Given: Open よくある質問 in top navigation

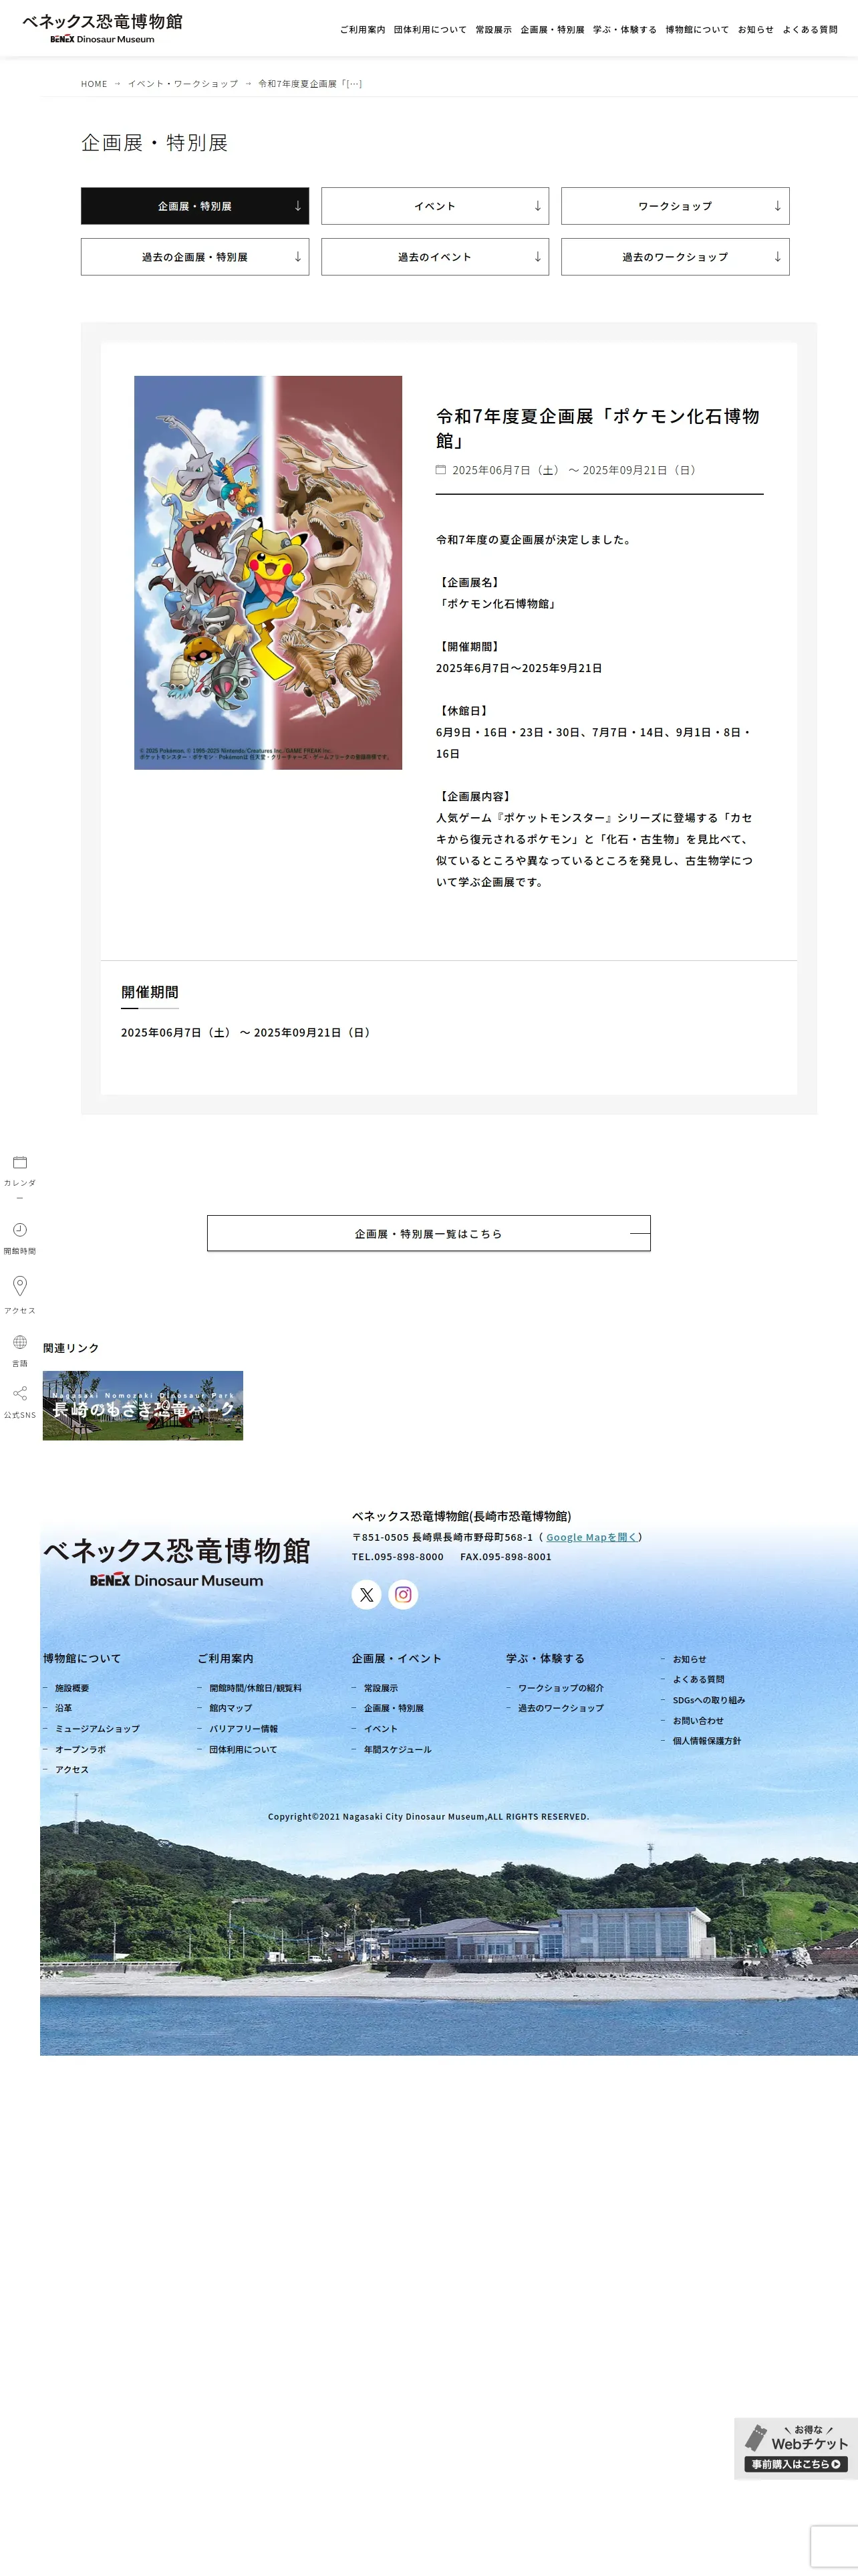Looking at the screenshot, I should tap(810, 30).
